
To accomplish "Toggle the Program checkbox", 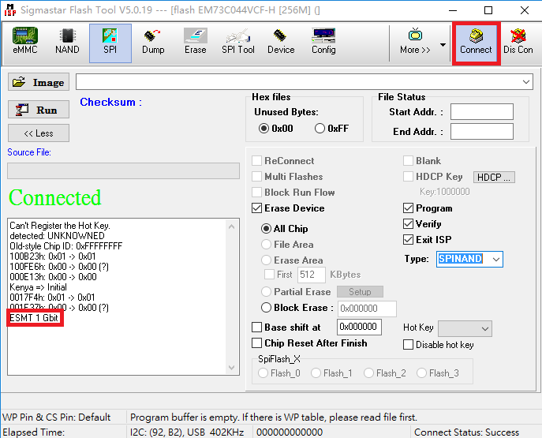I will click(x=428, y=208).
